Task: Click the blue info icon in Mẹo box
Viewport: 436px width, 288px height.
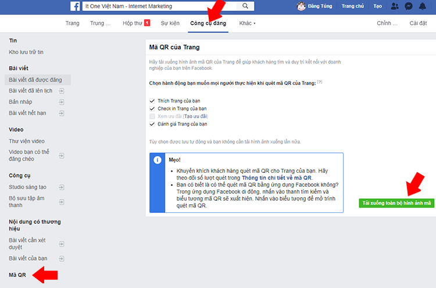Action: 157,161
